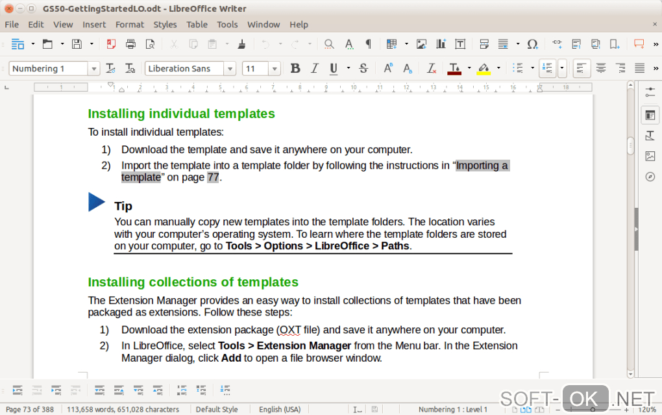Insert an image from file
Image resolution: width=662 pixels, height=415 pixels.
[x=421, y=44]
